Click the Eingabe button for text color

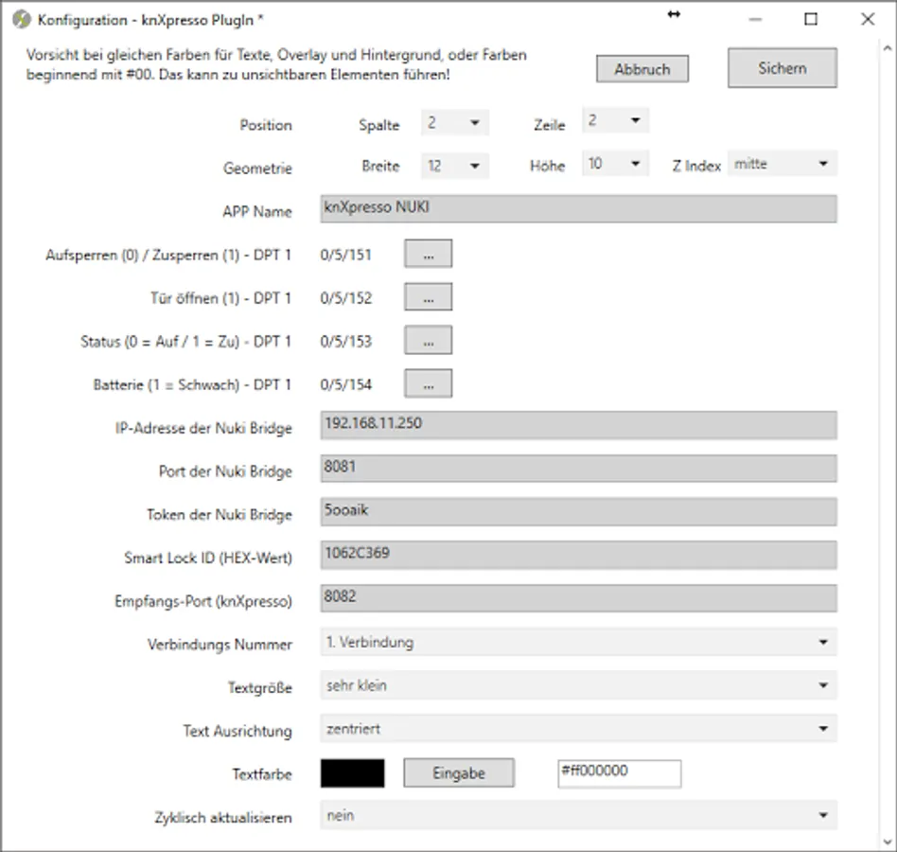459,773
